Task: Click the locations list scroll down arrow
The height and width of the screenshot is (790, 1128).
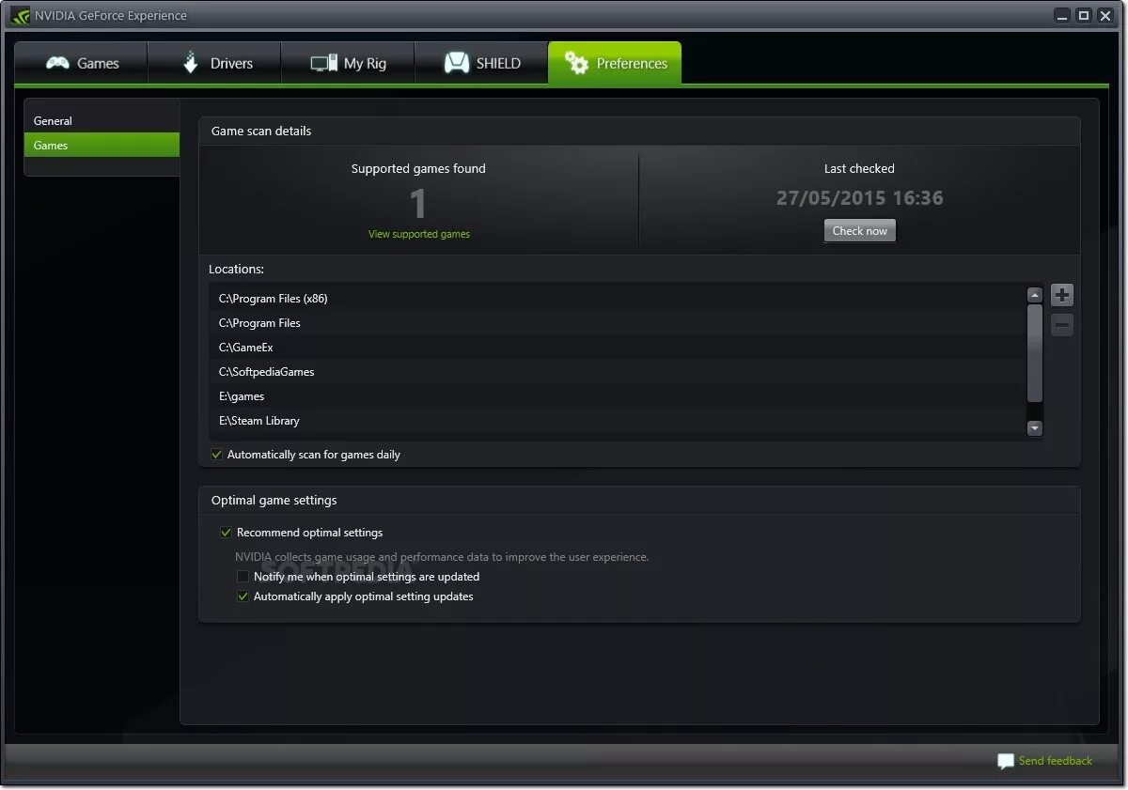Action: [x=1035, y=428]
